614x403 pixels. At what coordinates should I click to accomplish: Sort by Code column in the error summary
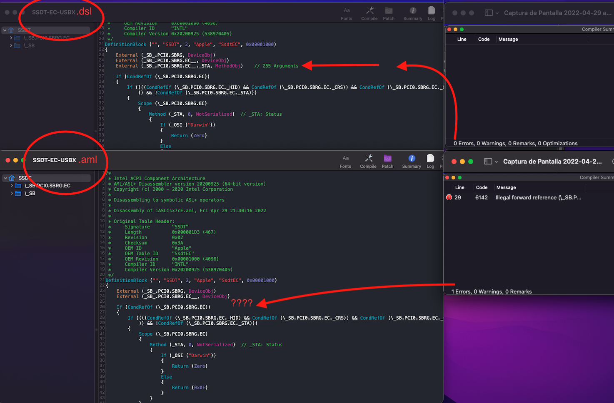pos(482,187)
